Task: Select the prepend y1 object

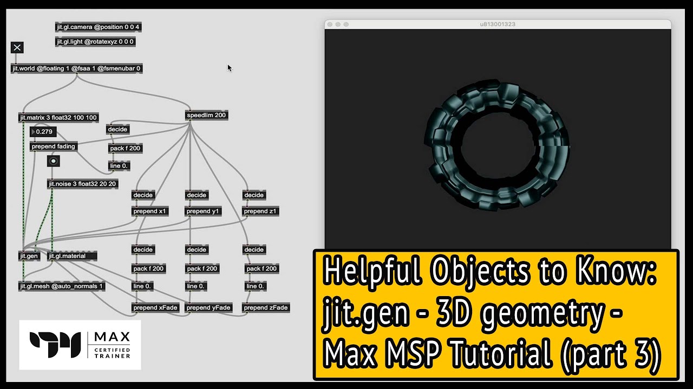Action: [x=204, y=211]
